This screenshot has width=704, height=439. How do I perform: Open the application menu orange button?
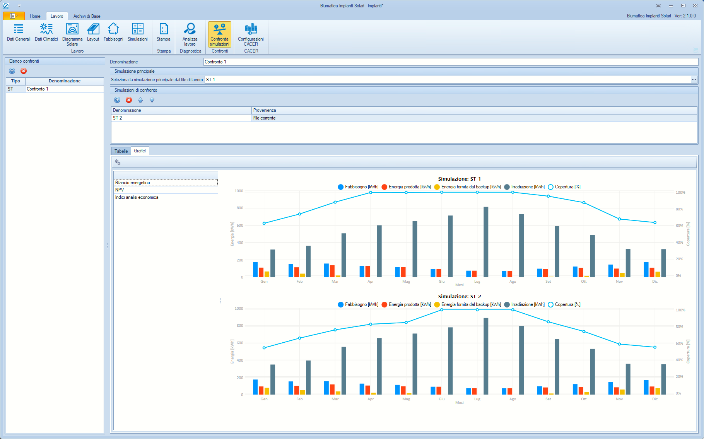[x=14, y=16]
